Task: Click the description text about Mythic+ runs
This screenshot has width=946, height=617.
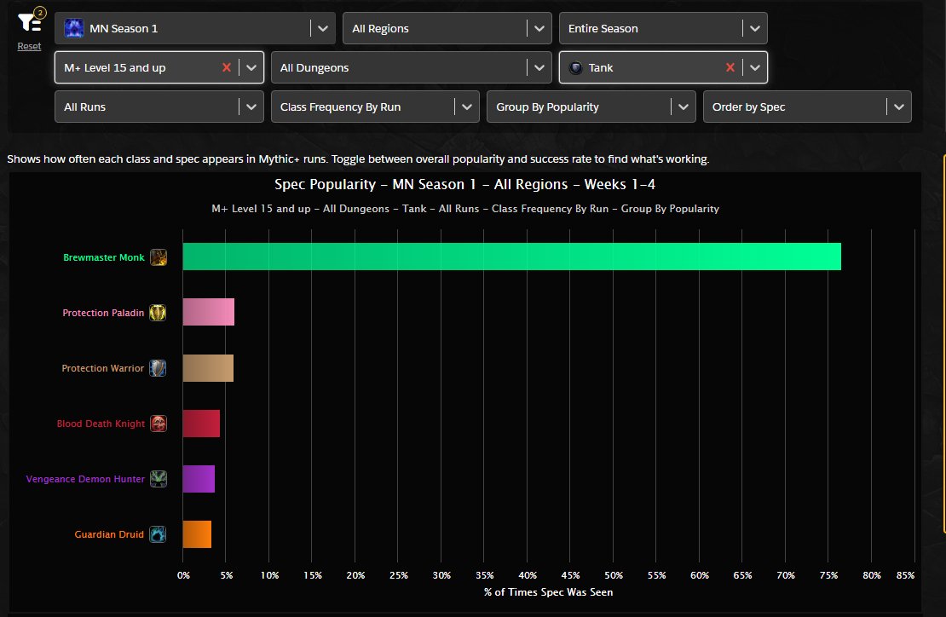Action: pos(358,159)
